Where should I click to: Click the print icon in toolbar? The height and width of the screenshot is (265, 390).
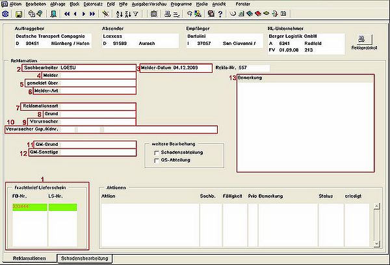tap(168, 14)
